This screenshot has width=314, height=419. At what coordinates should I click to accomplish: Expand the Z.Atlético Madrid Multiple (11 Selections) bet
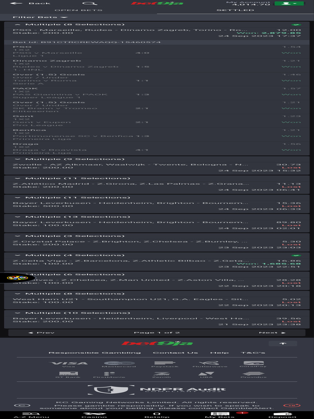[18, 178]
